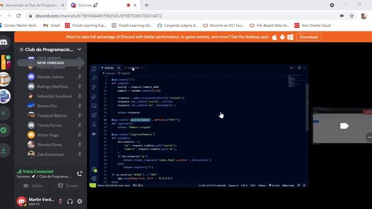Click the Download Apps arrow icon in sidebar
The height and width of the screenshot is (209, 372).
[3, 150]
